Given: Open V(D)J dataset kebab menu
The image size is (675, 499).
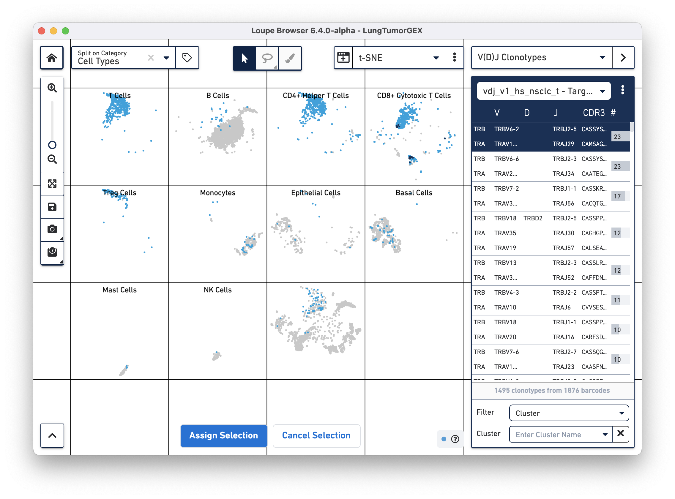Looking at the screenshot, I should tap(622, 90).
